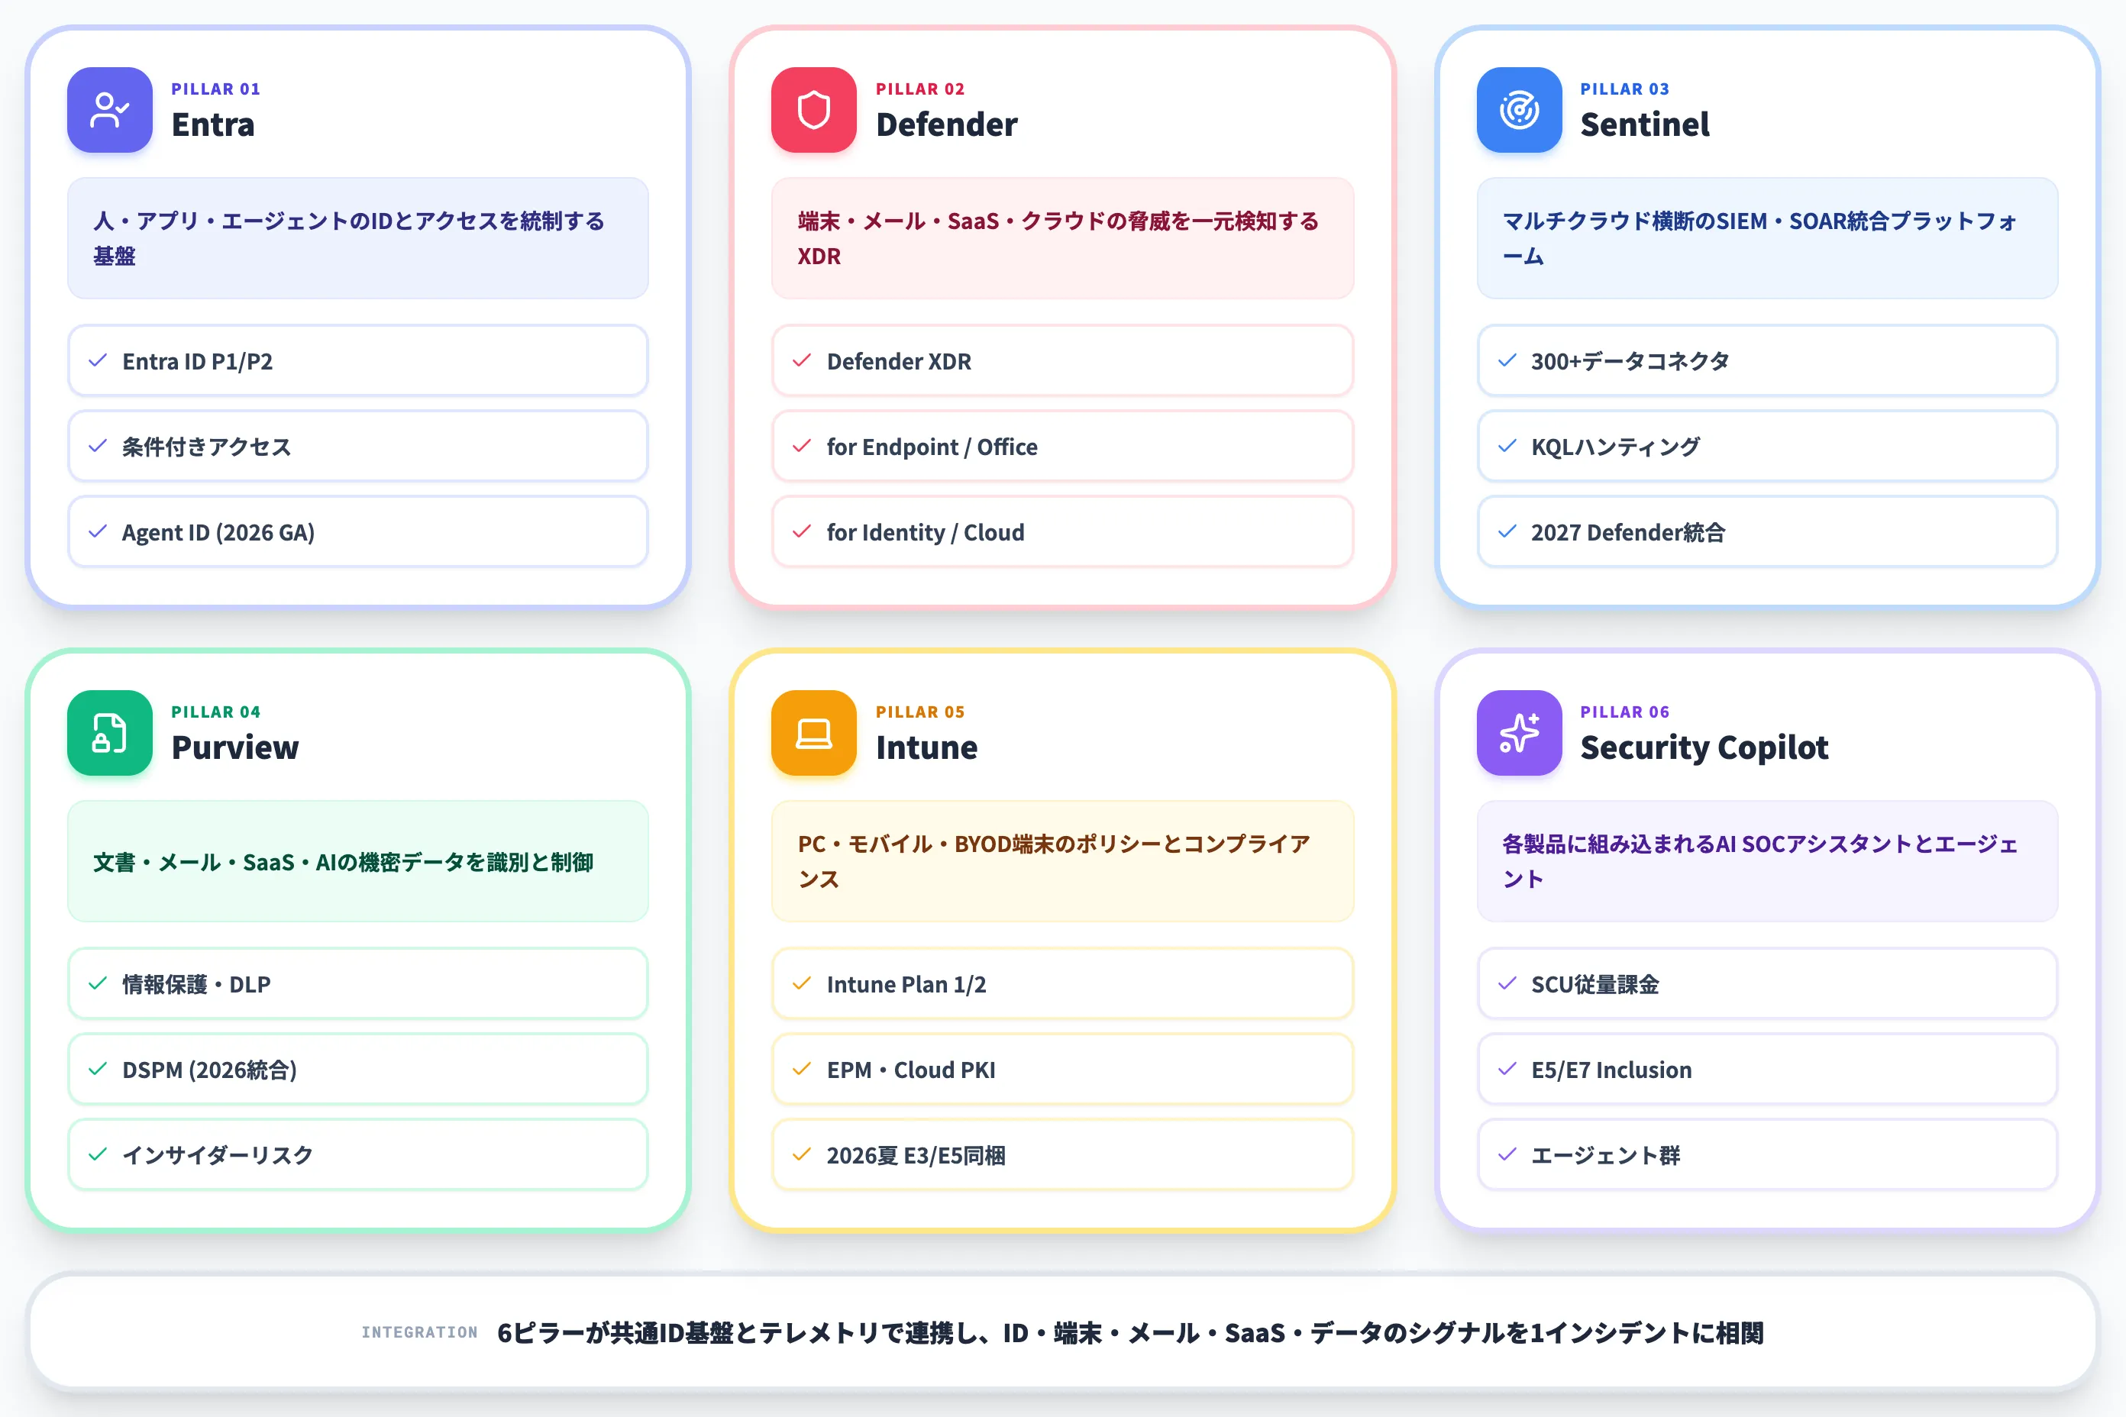
Task: Select the Agent ID (2026 GA) item
Action: pyautogui.click(x=358, y=531)
